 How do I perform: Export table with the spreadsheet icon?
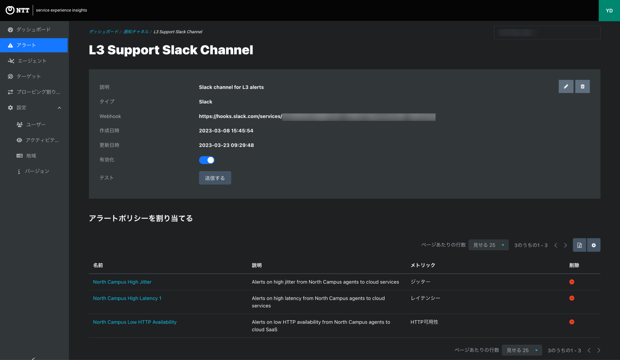pyautogui.click(x=580, y=245)
